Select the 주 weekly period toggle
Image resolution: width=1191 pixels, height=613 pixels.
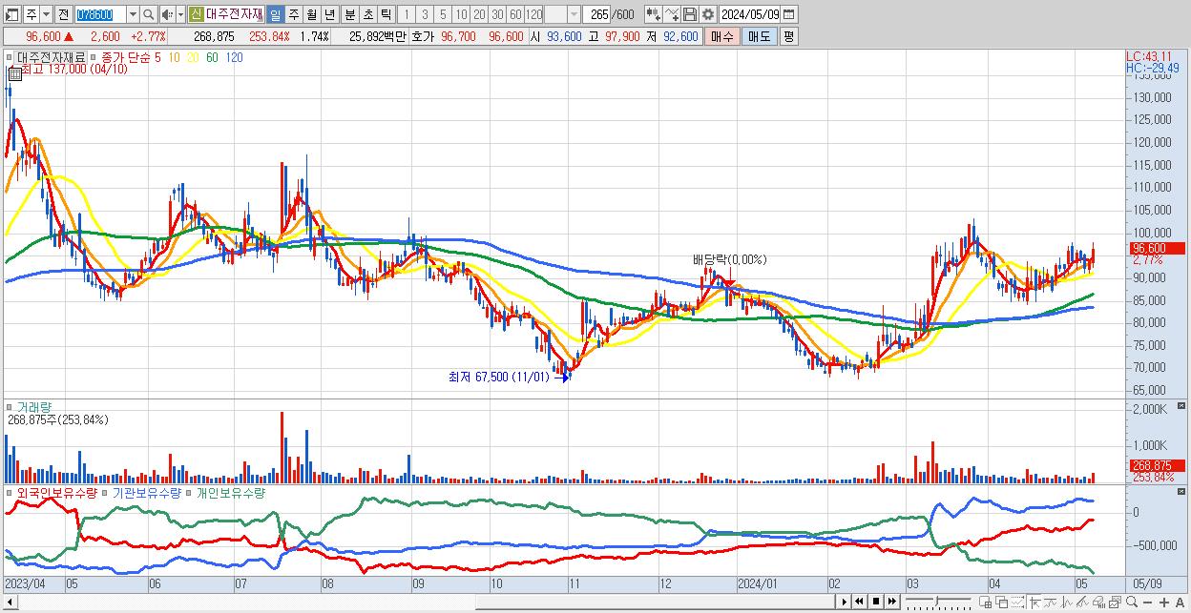pos(294,14)
